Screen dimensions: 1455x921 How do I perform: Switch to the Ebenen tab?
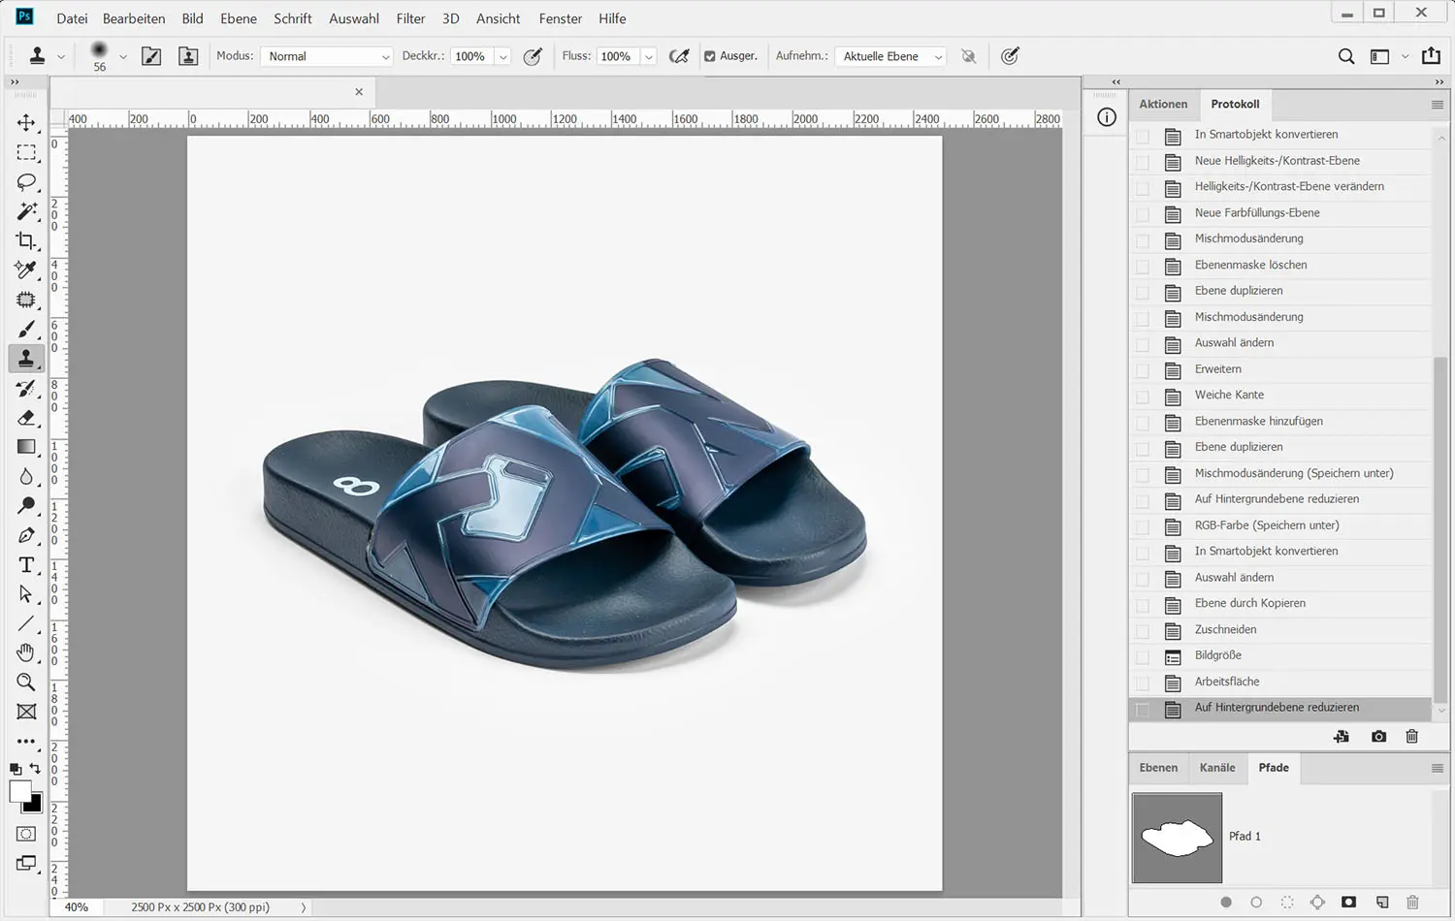1158,768
